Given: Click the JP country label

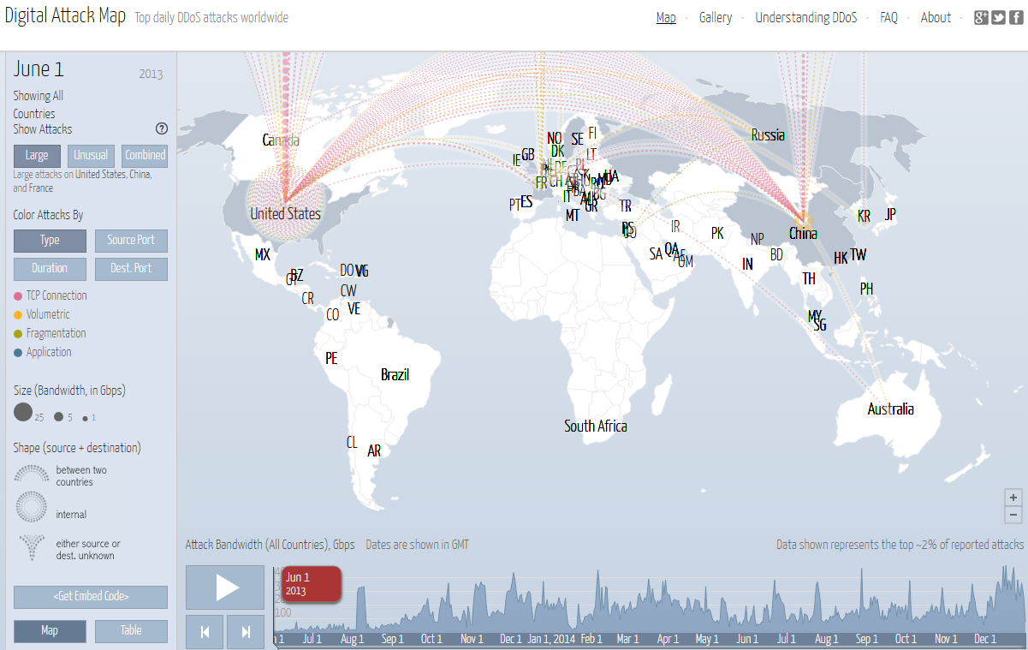Looking at the screenshot, I should 890,214.
